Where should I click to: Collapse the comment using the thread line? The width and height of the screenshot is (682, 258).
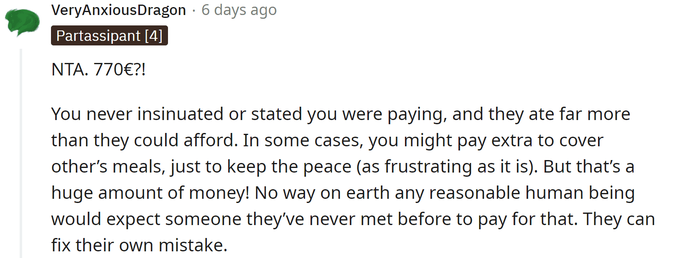pyautogui.click(x=21, y=153)
